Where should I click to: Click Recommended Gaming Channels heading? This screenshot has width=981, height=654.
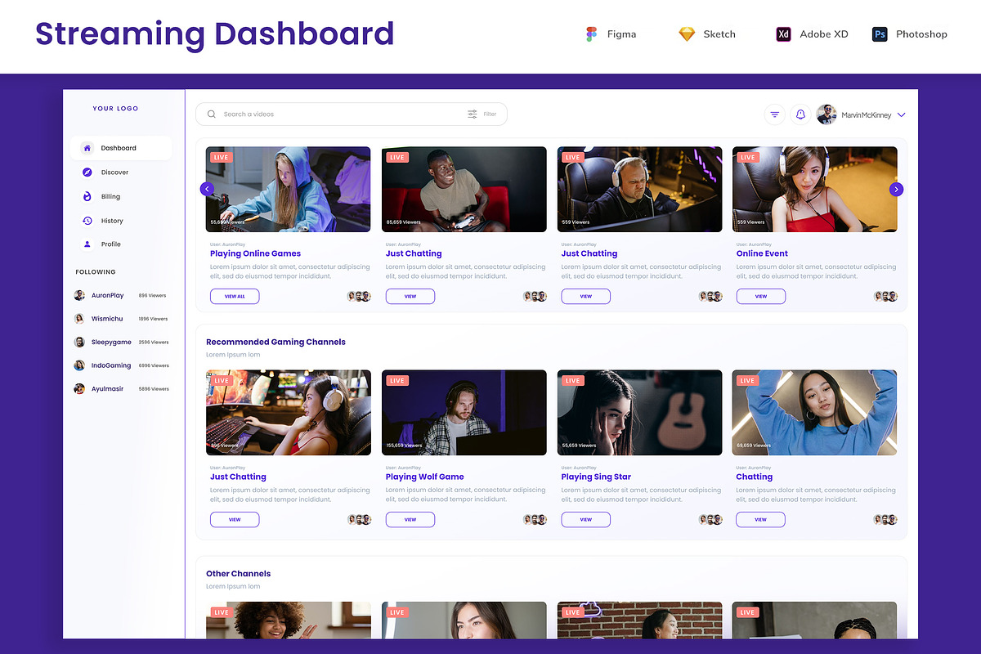(275, 342)
